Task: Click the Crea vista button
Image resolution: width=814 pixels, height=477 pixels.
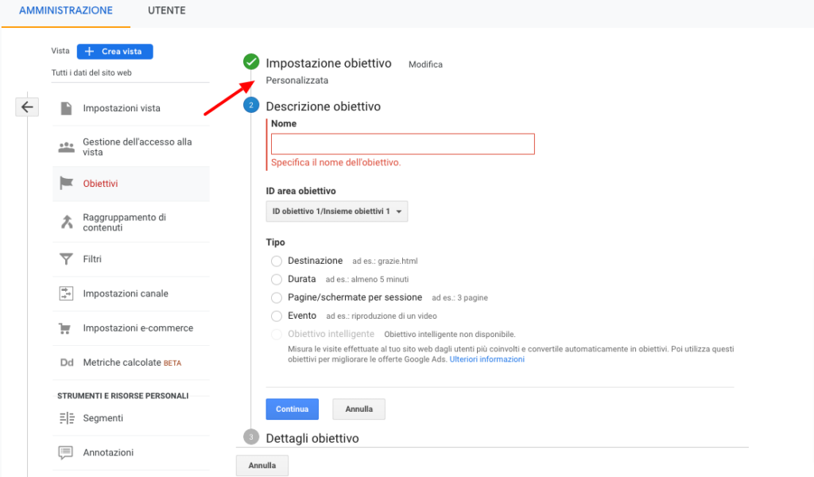Action: pyautogui.click(x=114, y=52)
